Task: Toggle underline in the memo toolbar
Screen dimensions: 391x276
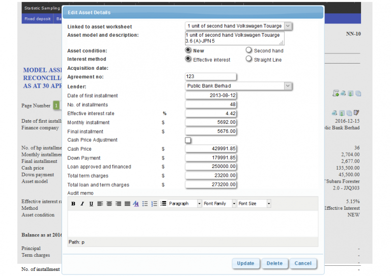Action: point(91,204)
